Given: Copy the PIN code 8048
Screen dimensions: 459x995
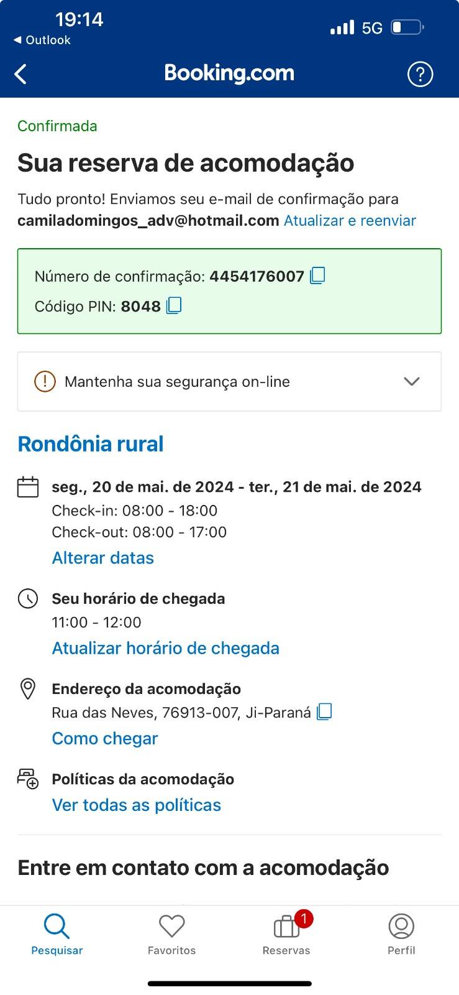Looking at the screenshot, I should pyautogui.click(x=174, y=305).
